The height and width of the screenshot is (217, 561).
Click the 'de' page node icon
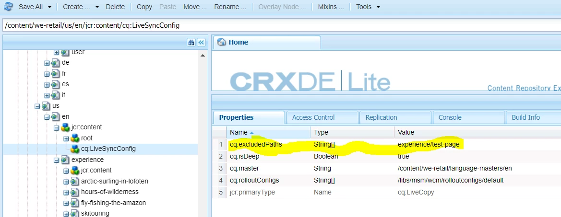coord(56,63)
